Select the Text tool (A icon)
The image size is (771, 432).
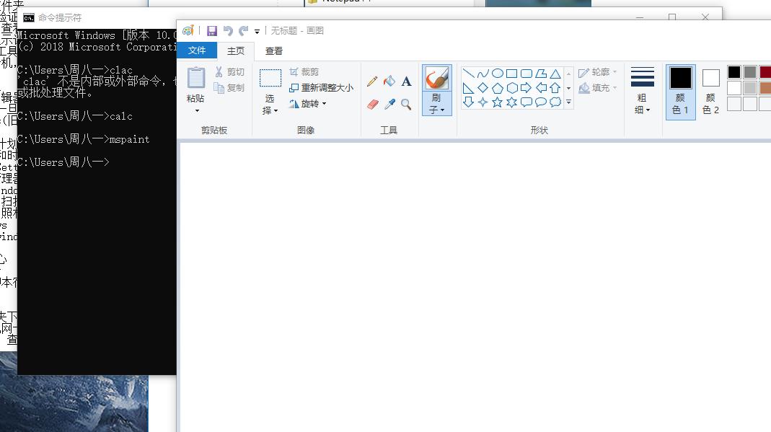[406, 81]
